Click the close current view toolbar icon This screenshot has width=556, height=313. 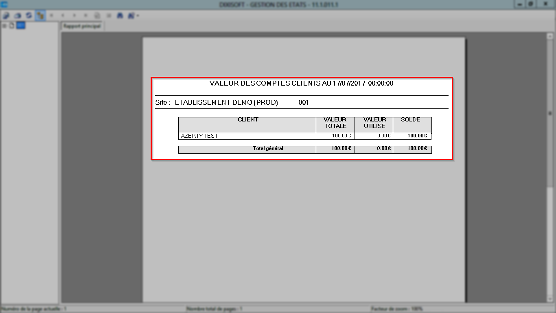109,15
